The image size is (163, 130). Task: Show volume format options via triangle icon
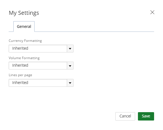(70, 66)
